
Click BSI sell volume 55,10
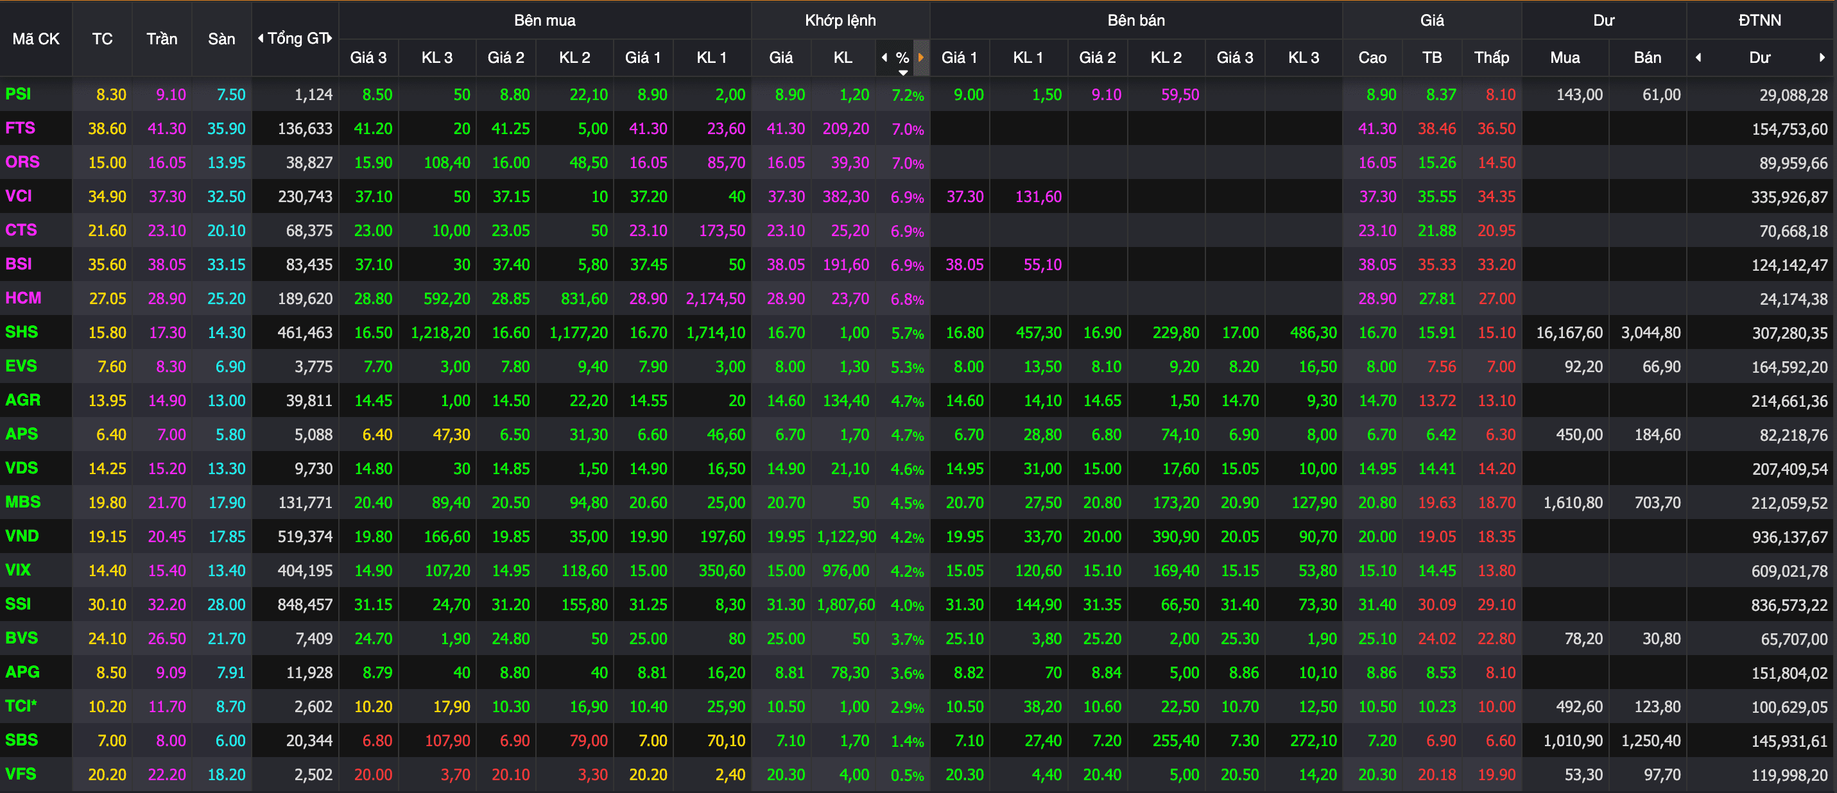coord(1042,265)
